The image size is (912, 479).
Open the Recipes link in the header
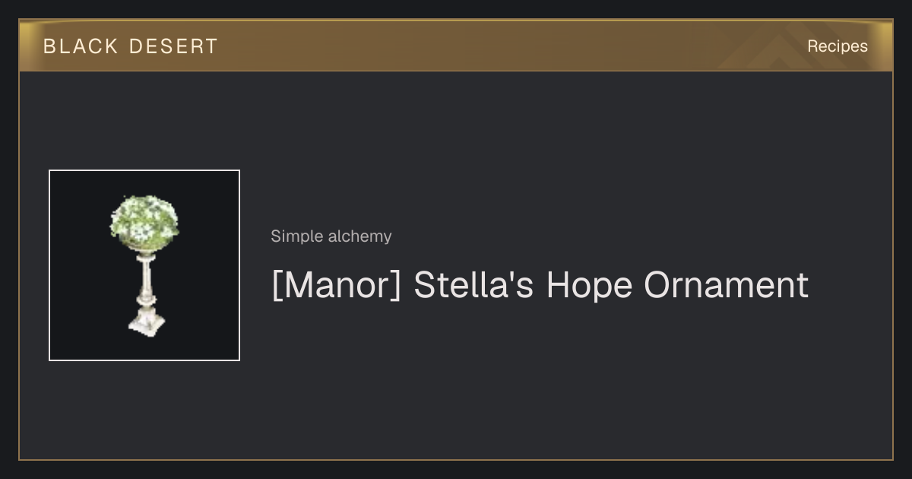click(x=838, y=46)
